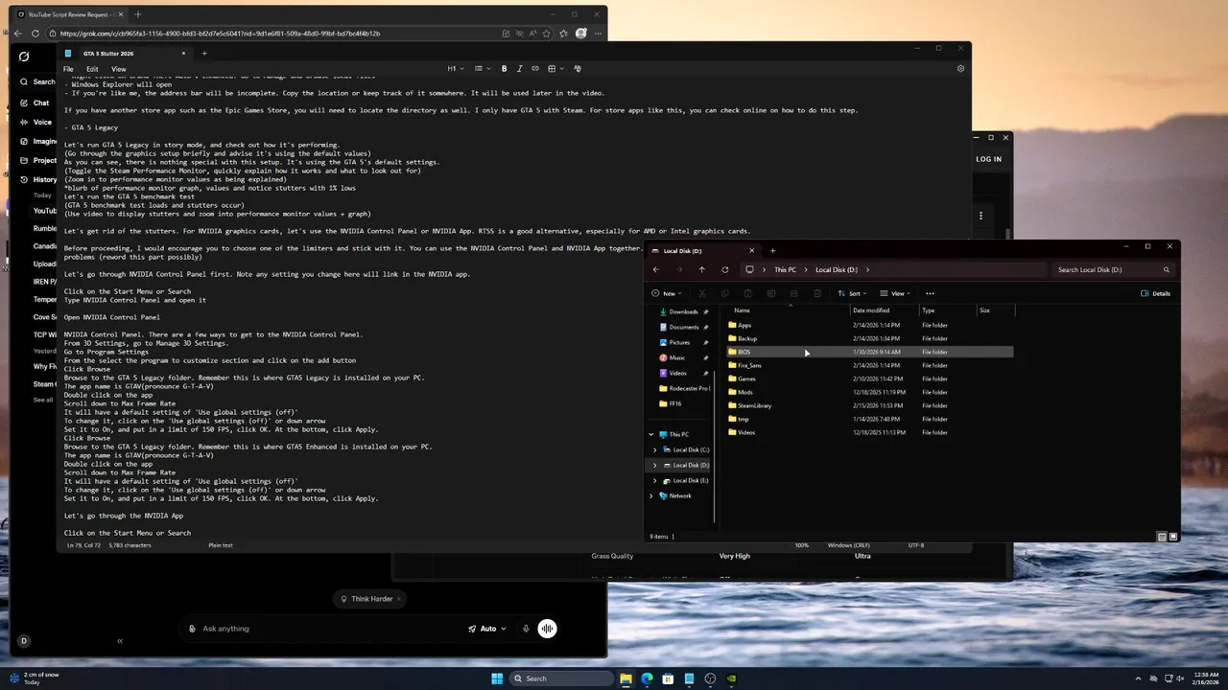The height and width of the screenshot is (690, 1228).
Task: Select the GTA 5 Stutter 2026 Notepad tab
Action: 125,54
